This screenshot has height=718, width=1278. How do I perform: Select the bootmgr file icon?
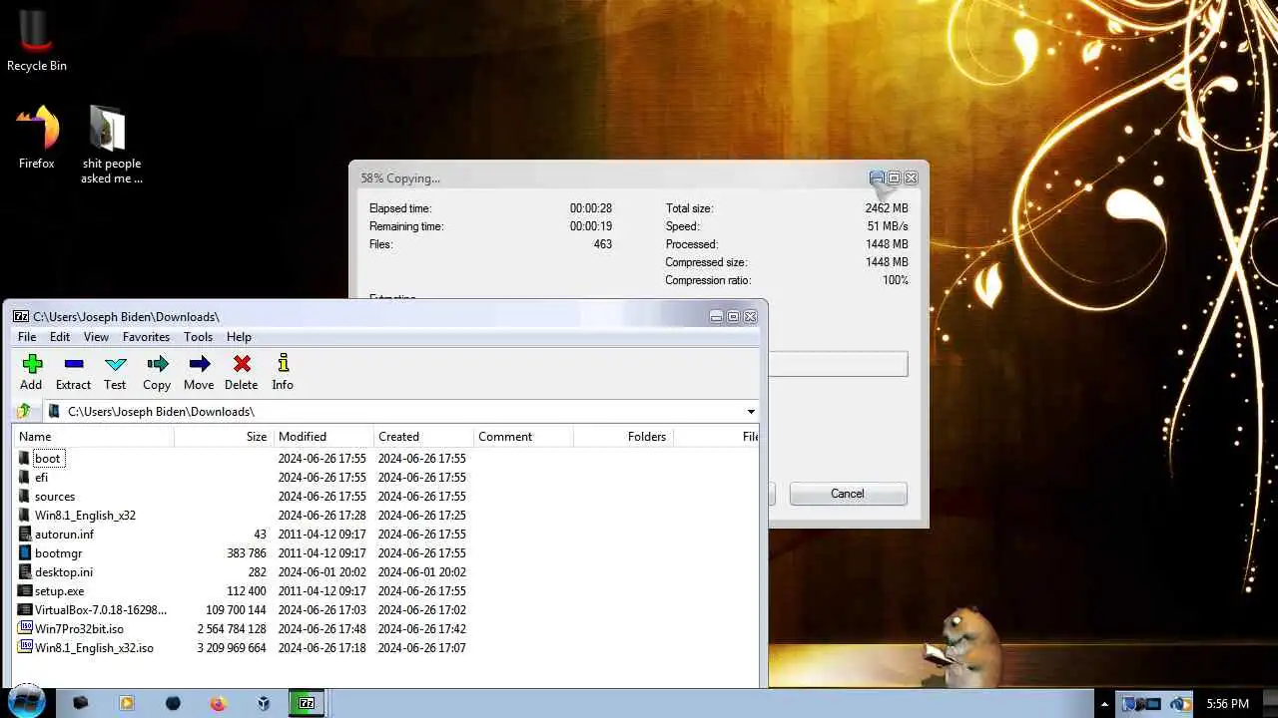pyautogui.click(x=25, y=552)
